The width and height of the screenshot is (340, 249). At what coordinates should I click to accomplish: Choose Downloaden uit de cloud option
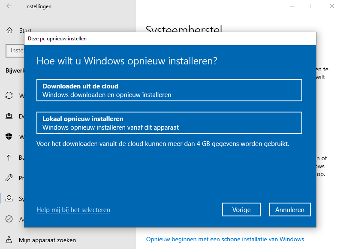tap(169, 90)
